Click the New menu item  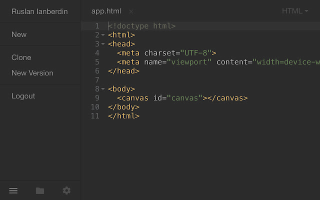coord(19,34)
